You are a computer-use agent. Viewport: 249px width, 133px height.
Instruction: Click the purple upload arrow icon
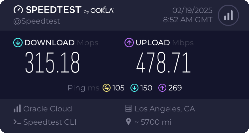tap(129, 43)
